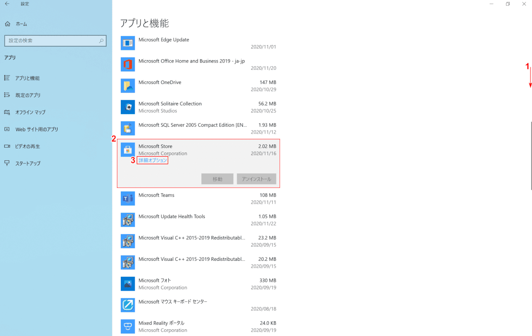The width and height of the screenshot is (532, 336).
Task: Click the 108 MB size of Microsoft Teams
Action: pyautogui.click(x=268, y=195)
